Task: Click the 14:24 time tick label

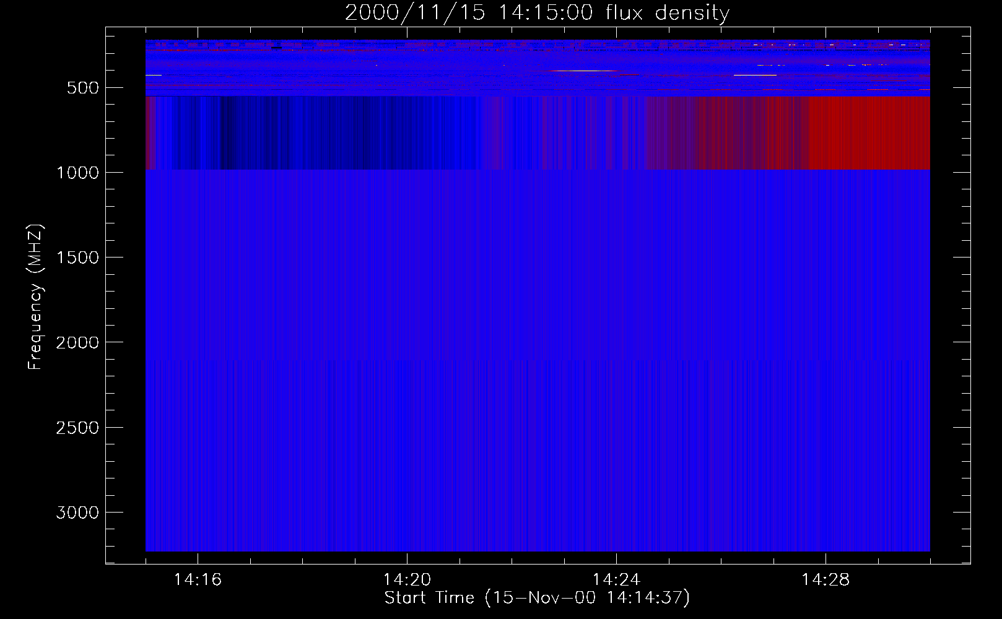Action: (616, 579)
